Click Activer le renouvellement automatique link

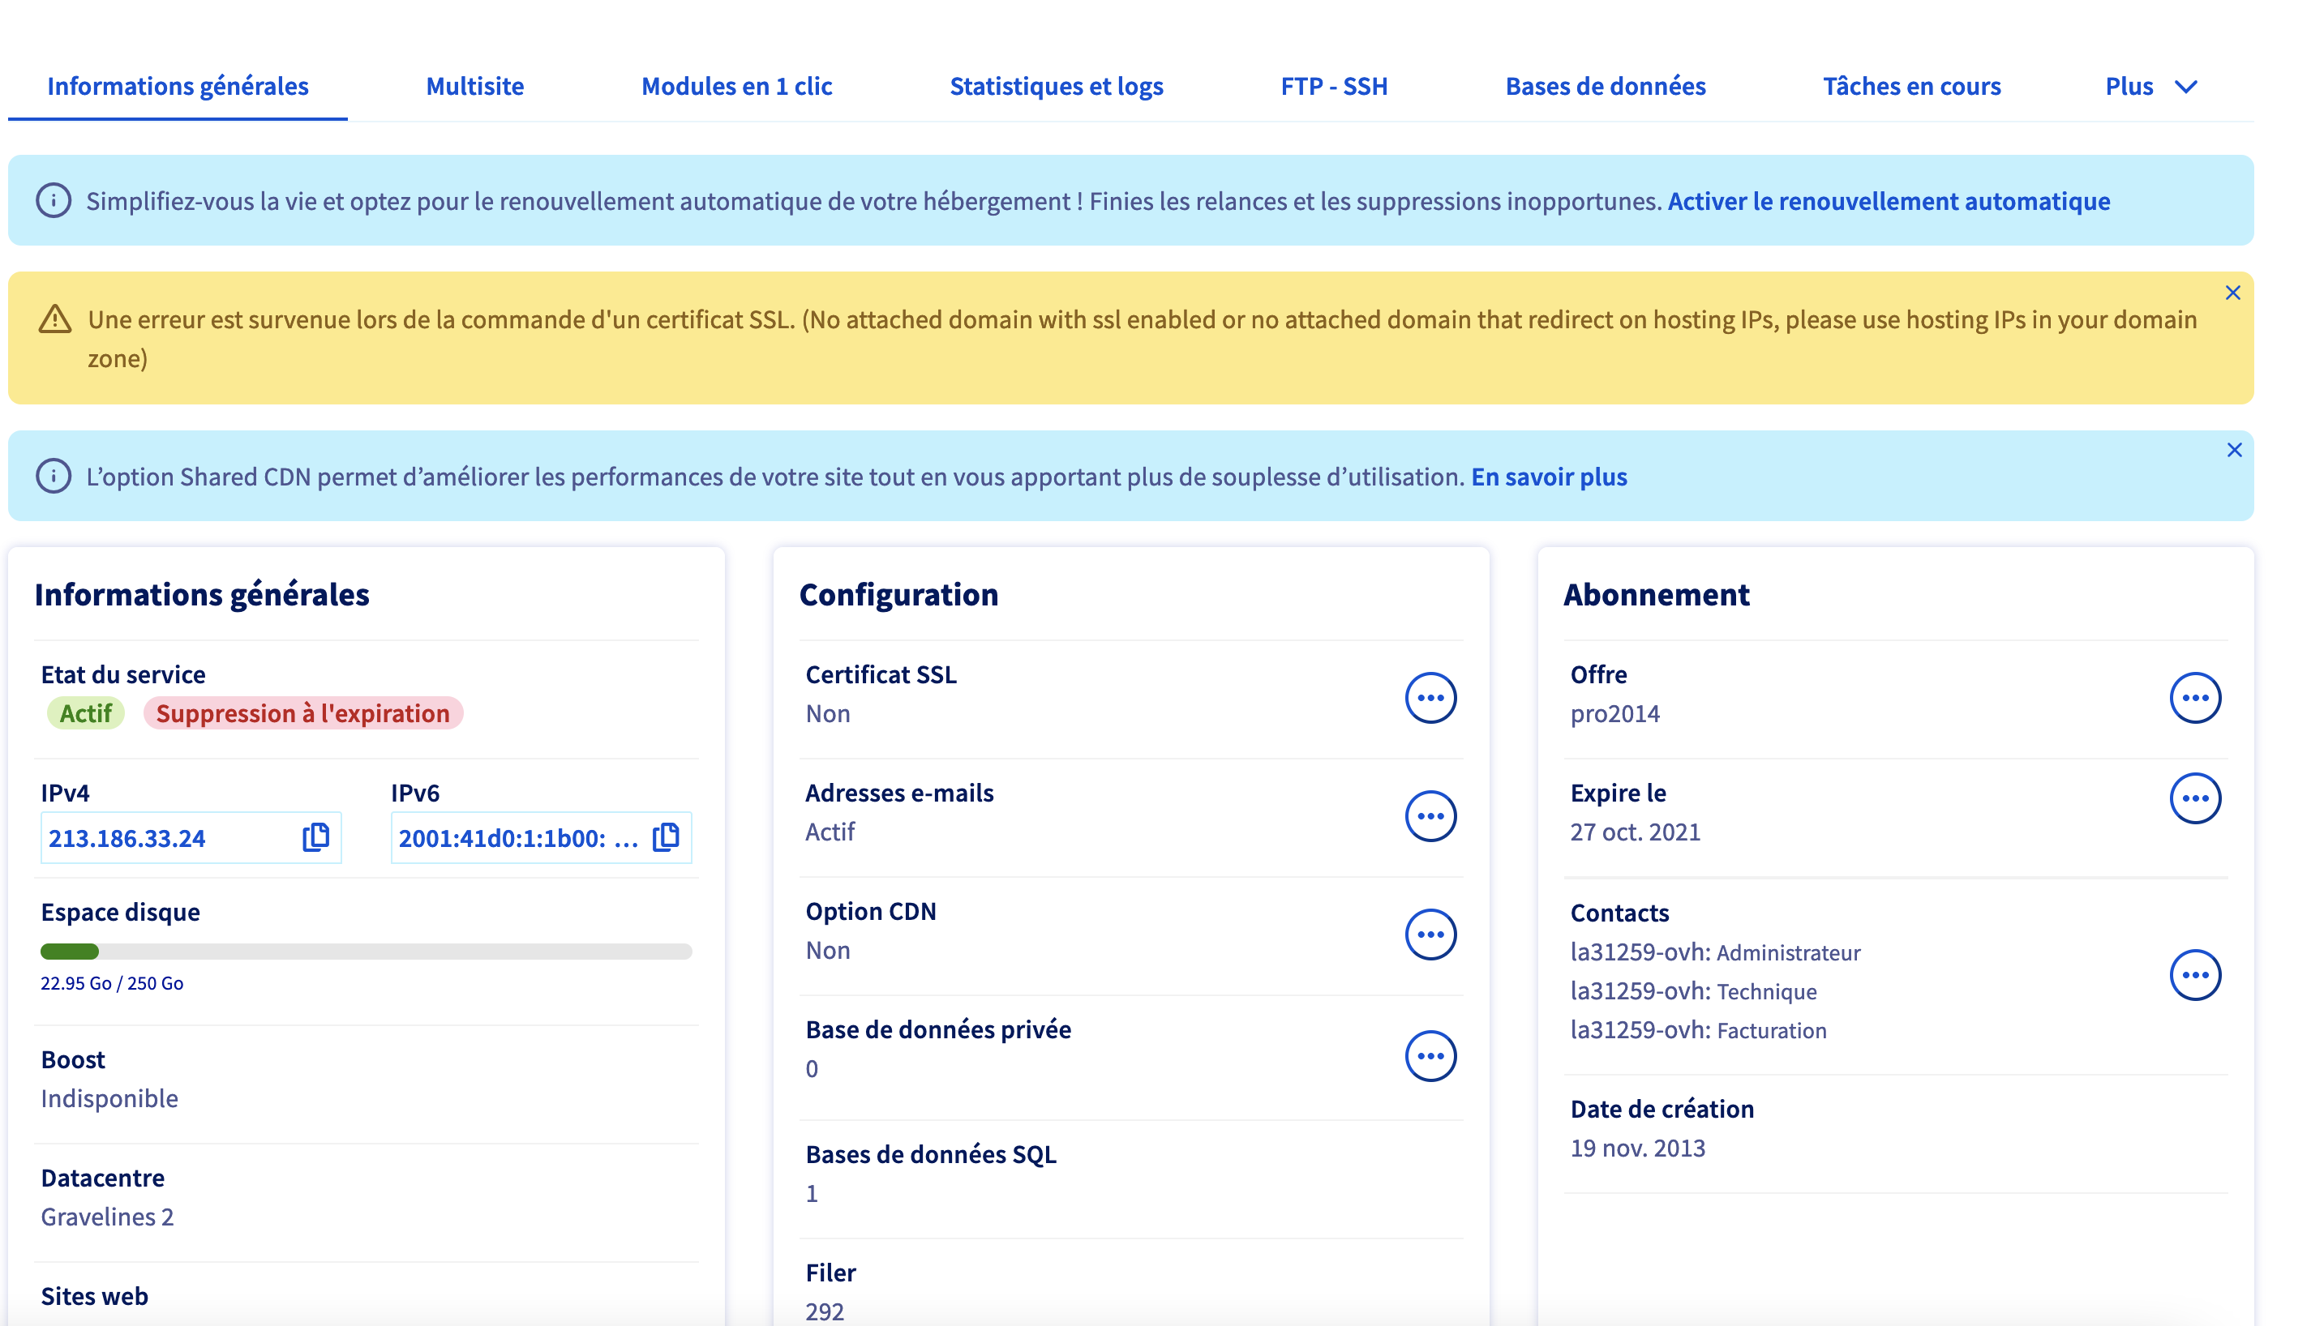1888,201
